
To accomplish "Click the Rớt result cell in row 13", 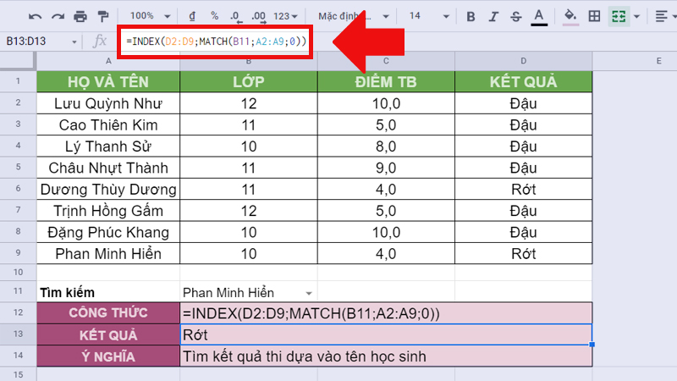I will pyautogui.click(x=386, y=334).
